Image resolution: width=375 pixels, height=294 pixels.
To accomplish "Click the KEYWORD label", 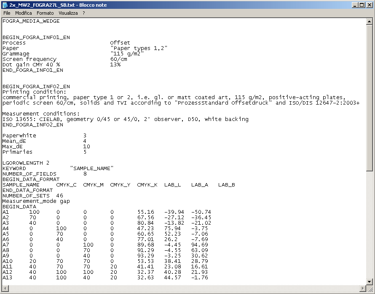I will point(14,168).
